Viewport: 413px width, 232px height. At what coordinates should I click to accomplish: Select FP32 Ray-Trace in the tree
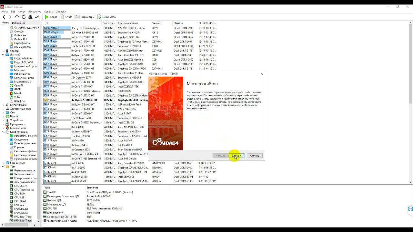(23, 217)
